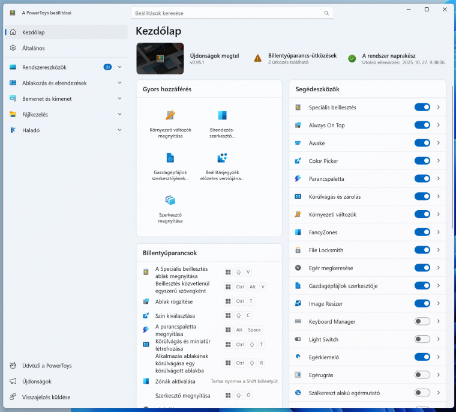Click the search magnifier icon
456x412 pixels.
pos(326,13)
